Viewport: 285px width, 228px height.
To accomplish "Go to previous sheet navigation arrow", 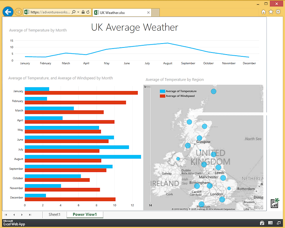I will click(x=14, y=215).
